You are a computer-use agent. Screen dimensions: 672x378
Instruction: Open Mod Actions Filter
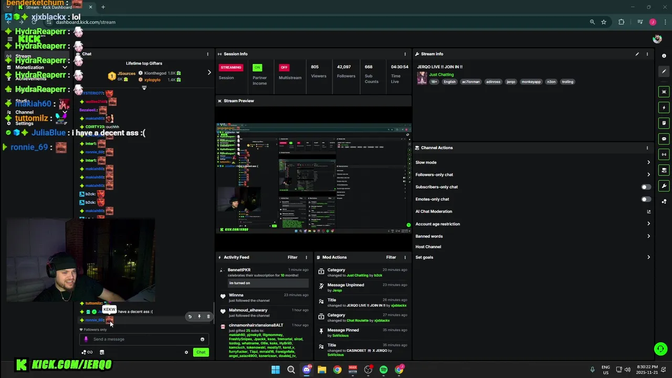(391, 257)
